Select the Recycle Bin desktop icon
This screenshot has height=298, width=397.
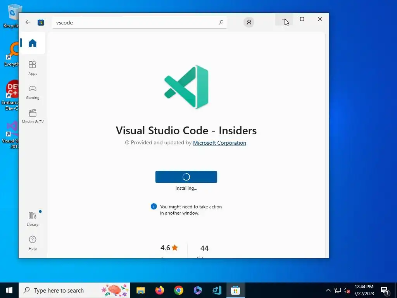point(11,16)
